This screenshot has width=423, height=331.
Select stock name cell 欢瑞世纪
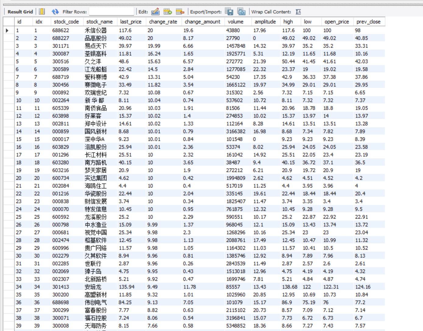click(100, 93)
